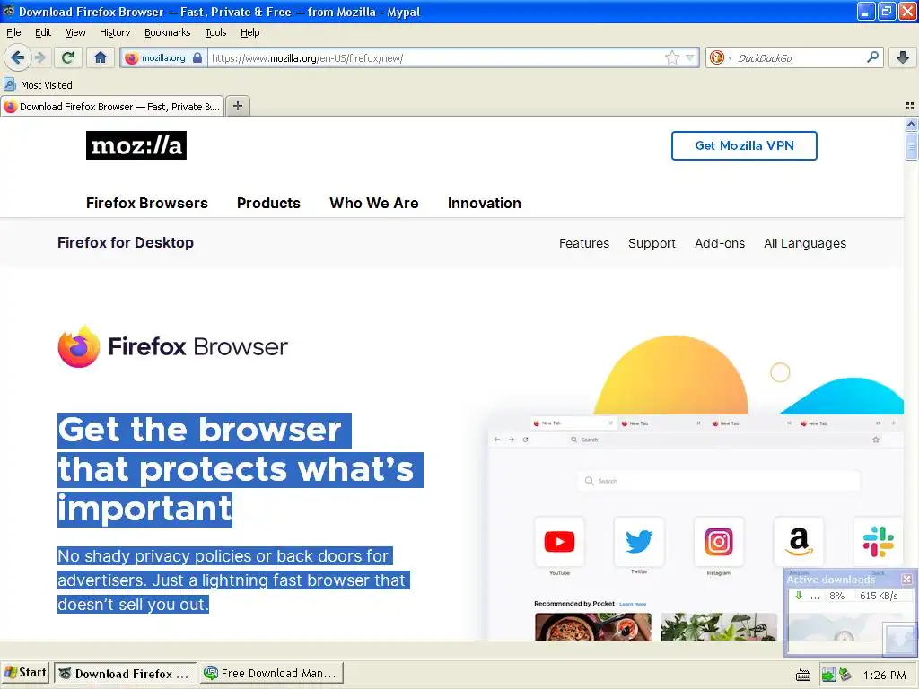The width and height of the screenshot is (919, 689).
Task: Click the Most Visited bookmarks folder
Action: point(38,85)
